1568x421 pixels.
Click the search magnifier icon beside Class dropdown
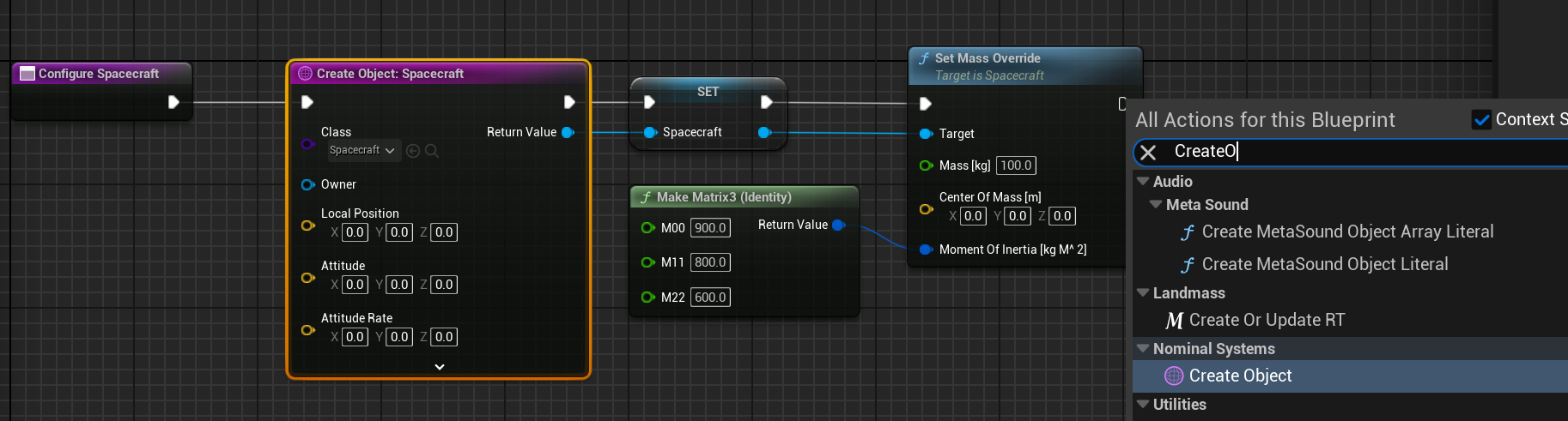click(432, 151)
